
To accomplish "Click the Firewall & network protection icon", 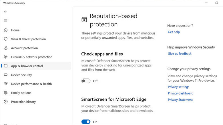I will 5,57.
